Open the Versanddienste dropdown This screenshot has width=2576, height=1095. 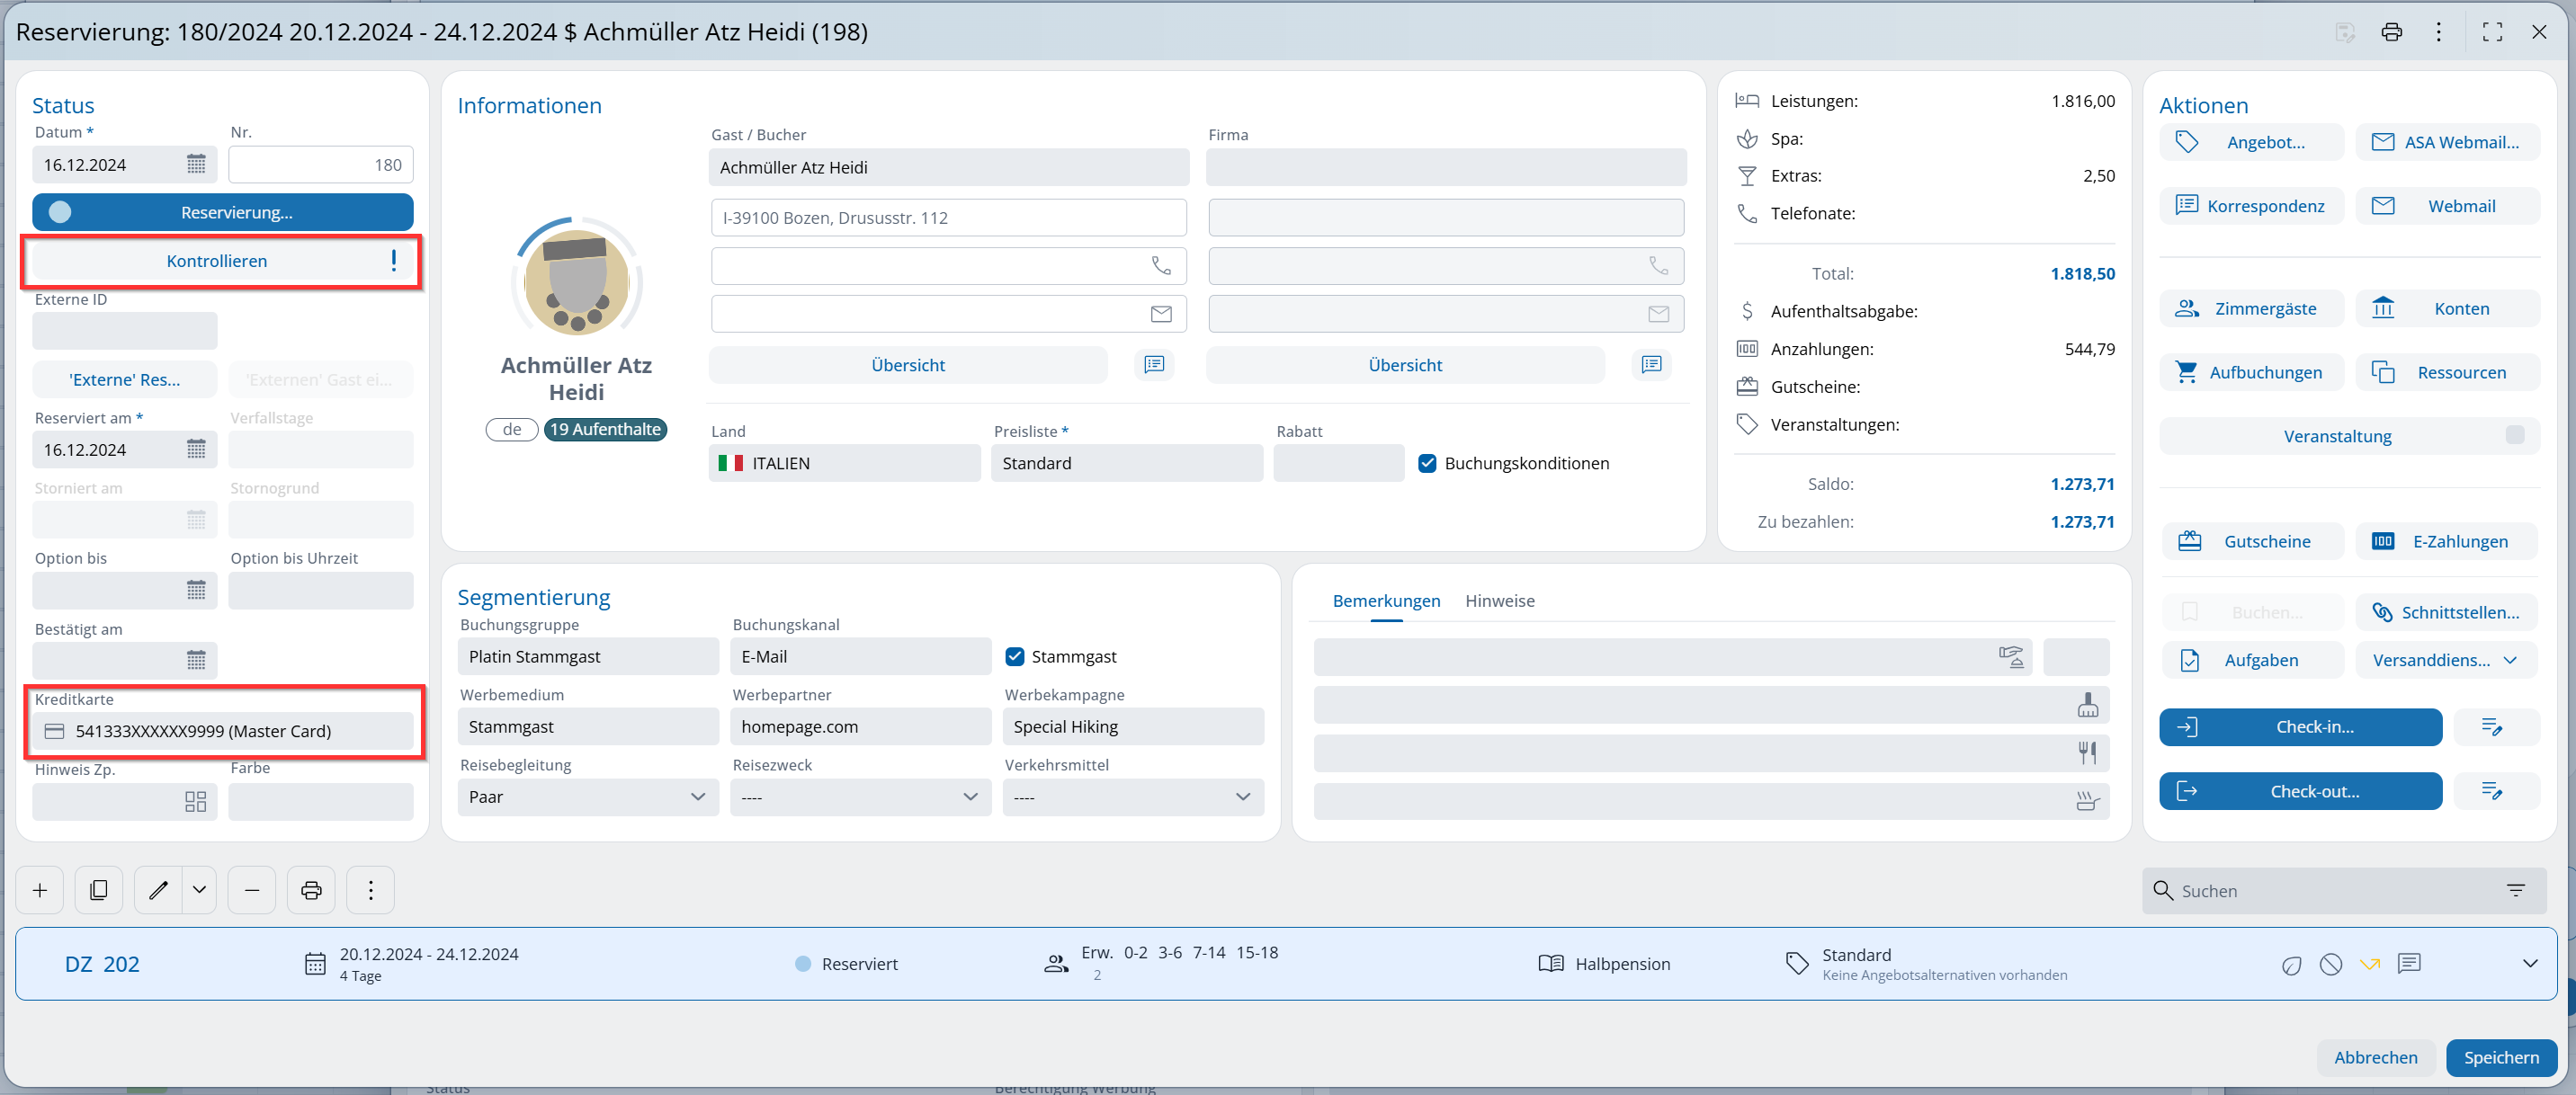tap(2445, 661)
